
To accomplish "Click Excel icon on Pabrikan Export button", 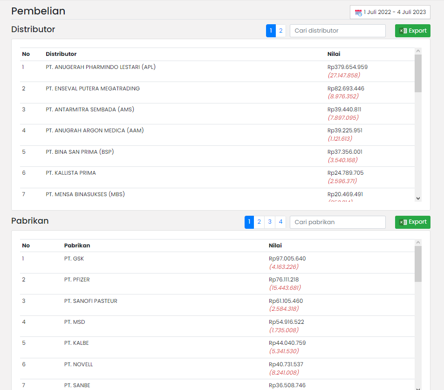I will tap(403, 222).
